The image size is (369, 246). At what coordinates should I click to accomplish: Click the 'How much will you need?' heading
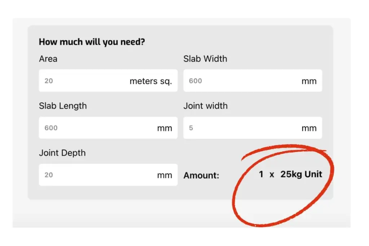tap(92, 42)
